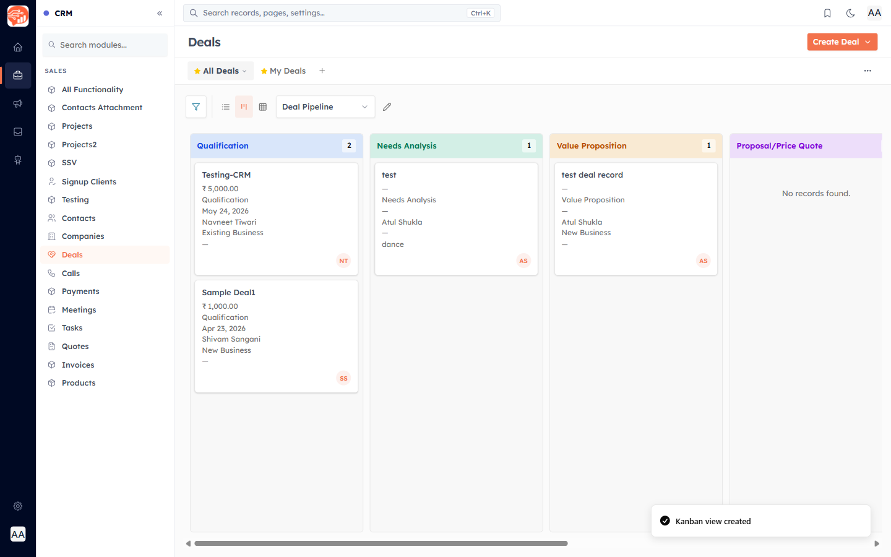Collapse the sidebar with double chevron

click(x=160, y=13)
